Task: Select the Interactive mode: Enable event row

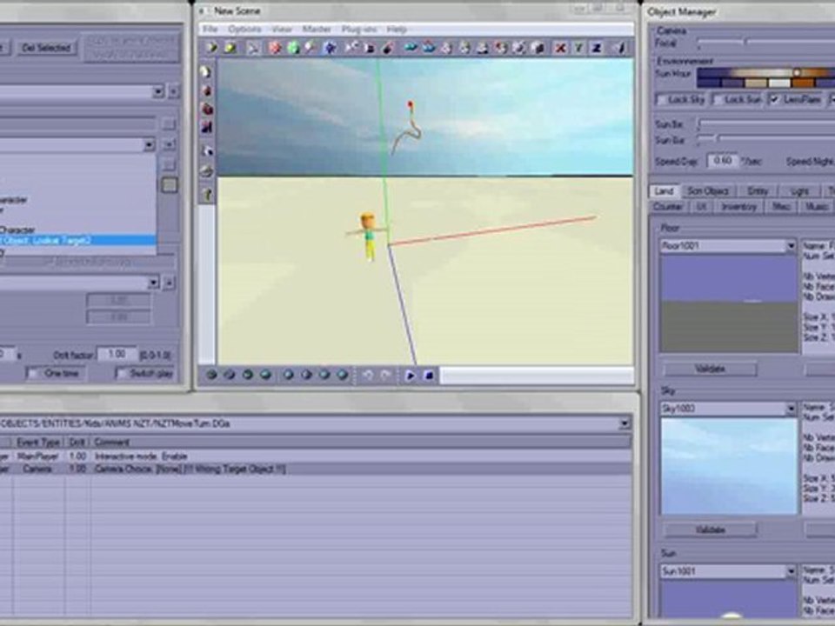Action: click(315, 456)
